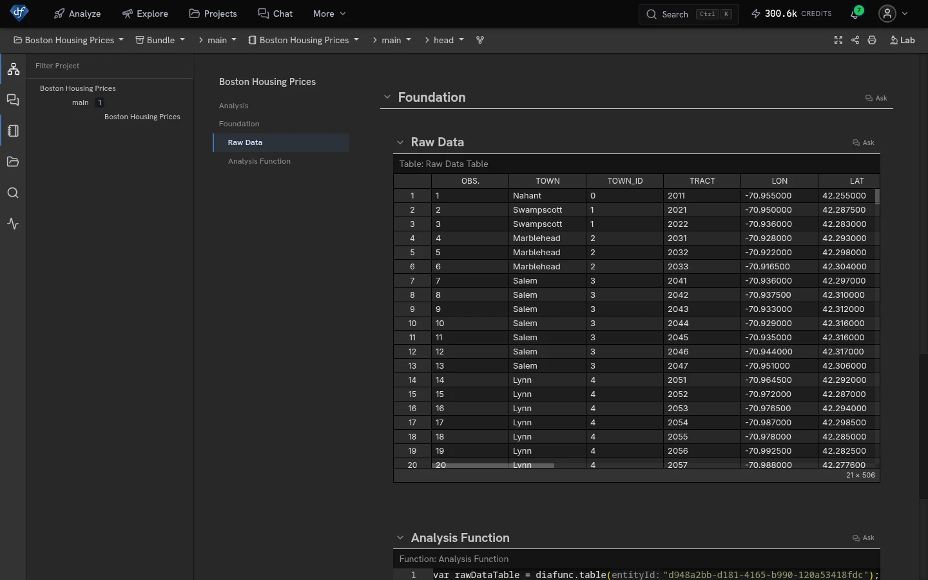
Task: Open Chat from the top bar
Action: 275,14
